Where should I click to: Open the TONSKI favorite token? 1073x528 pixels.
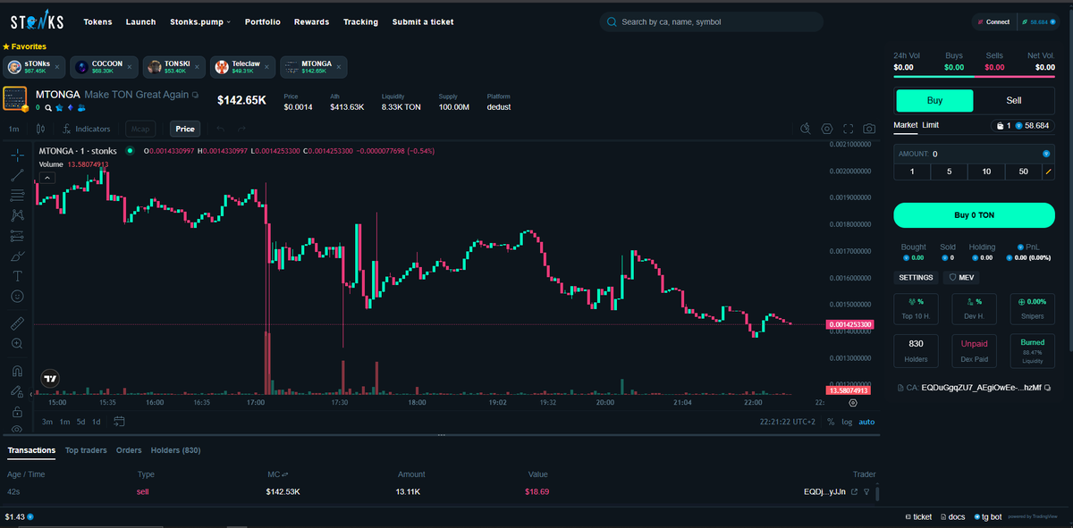[173, 67]
